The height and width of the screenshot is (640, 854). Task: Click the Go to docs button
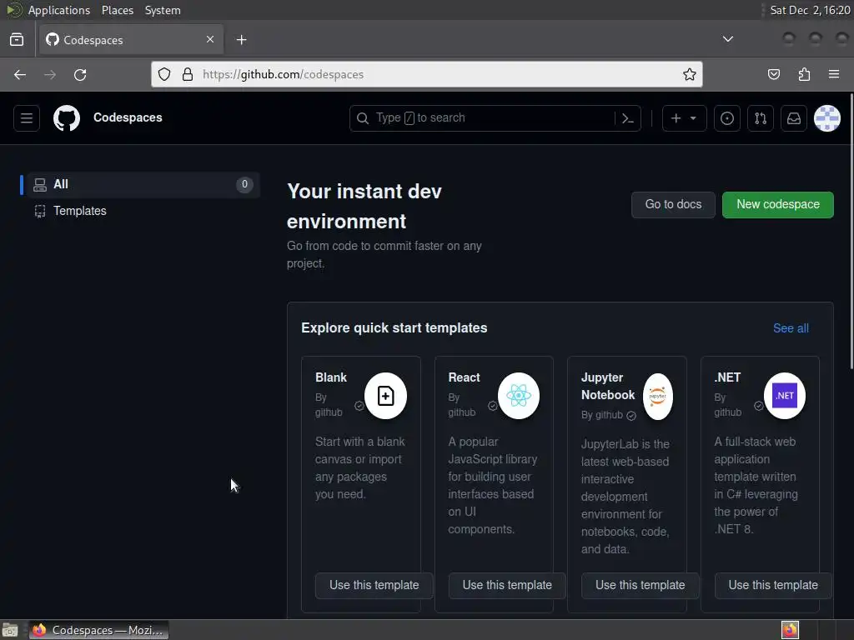(673, 205)
